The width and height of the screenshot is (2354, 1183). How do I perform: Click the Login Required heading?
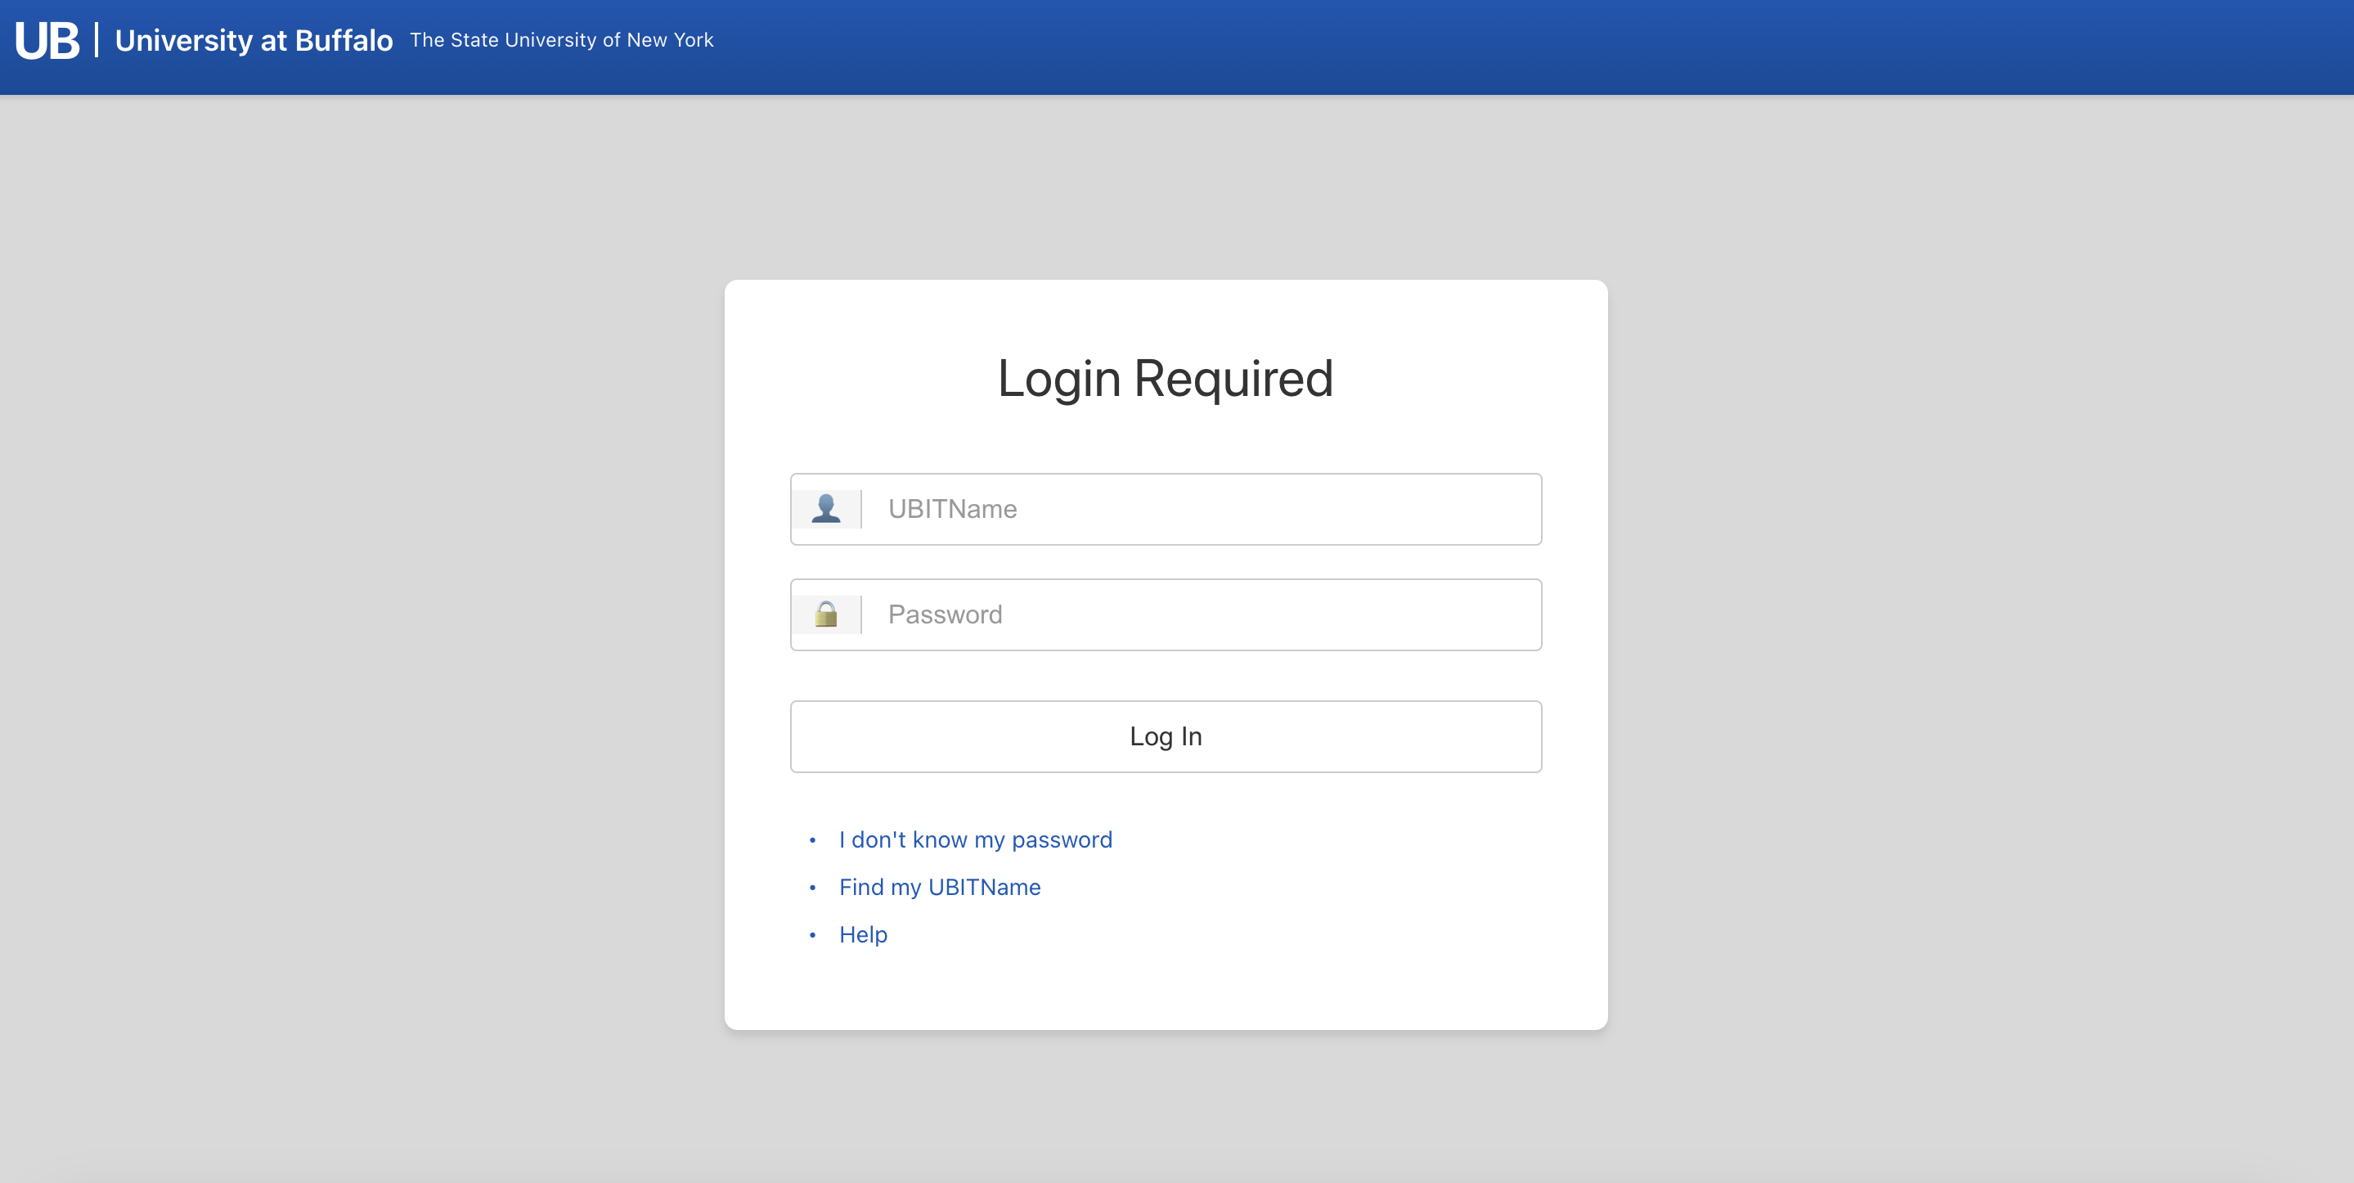(x=1165, y=379)
